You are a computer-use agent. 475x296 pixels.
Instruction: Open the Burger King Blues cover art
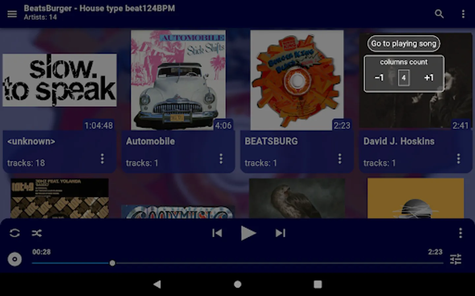[297, 80]
